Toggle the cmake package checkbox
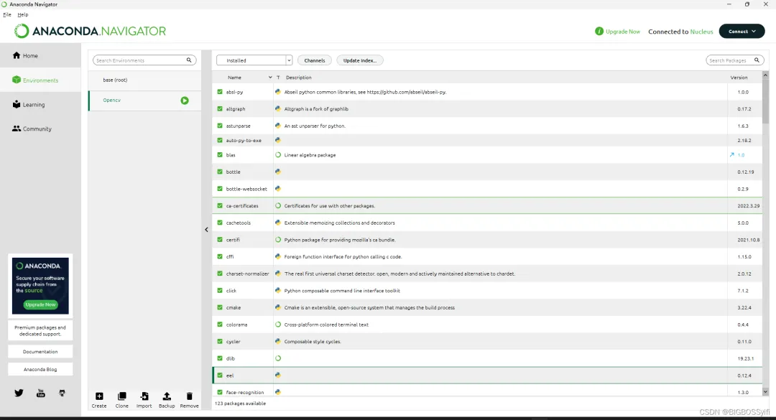This screenshot has width=776, height=420. [x=220, y=307]
